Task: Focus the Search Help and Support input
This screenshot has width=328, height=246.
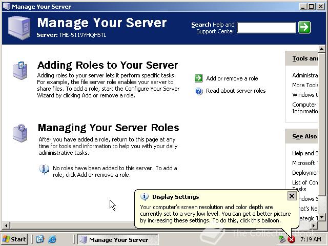Action: pos(266,28)
